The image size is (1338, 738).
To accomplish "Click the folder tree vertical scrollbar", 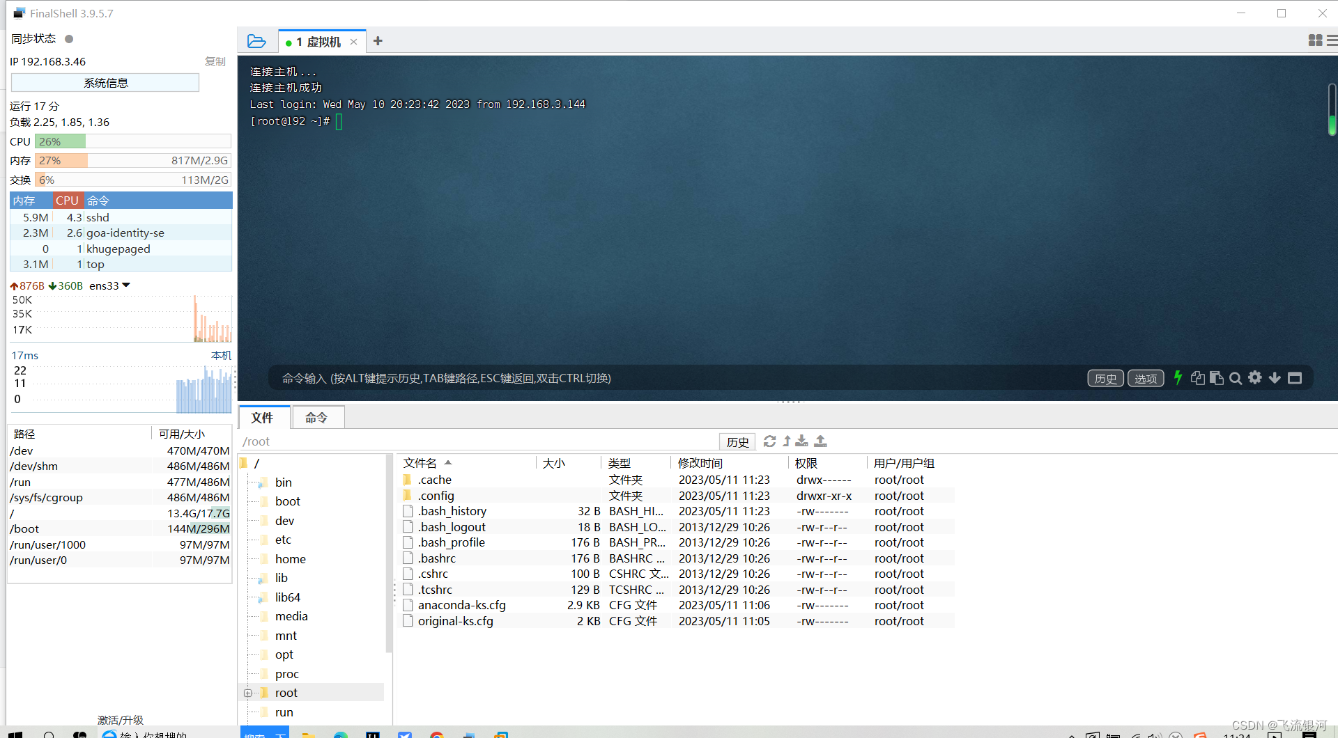I will pyautogui.click(x=389, y=553).
